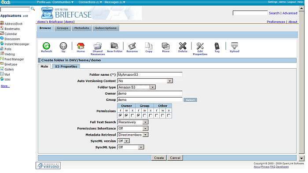Uncheck Owner write permission checkbox
Viewport: 308px width, 173px height.
[127, 115]
